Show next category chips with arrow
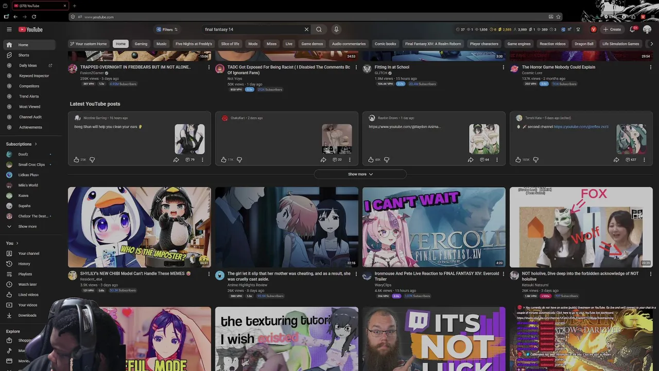Screen dimensions: 659x371 (652, 44)
